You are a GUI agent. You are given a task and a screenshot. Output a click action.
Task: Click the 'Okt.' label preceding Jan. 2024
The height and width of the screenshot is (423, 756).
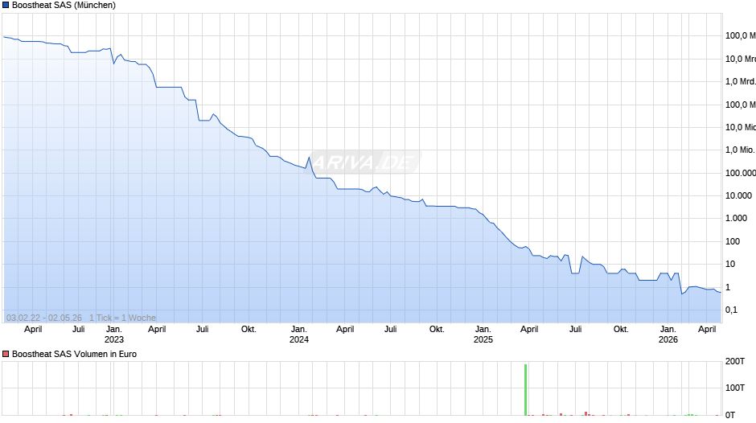[x=249, y=330]
